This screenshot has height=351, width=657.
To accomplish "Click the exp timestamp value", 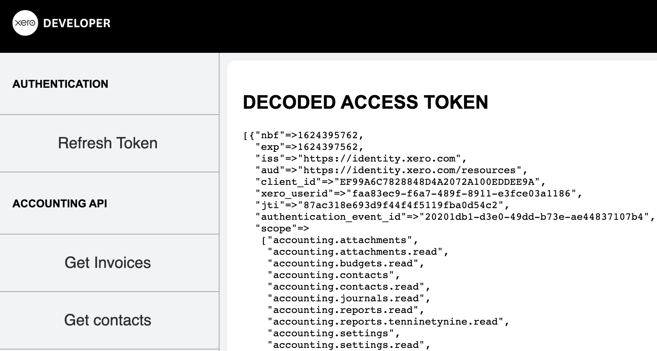I will click(328, 147).
